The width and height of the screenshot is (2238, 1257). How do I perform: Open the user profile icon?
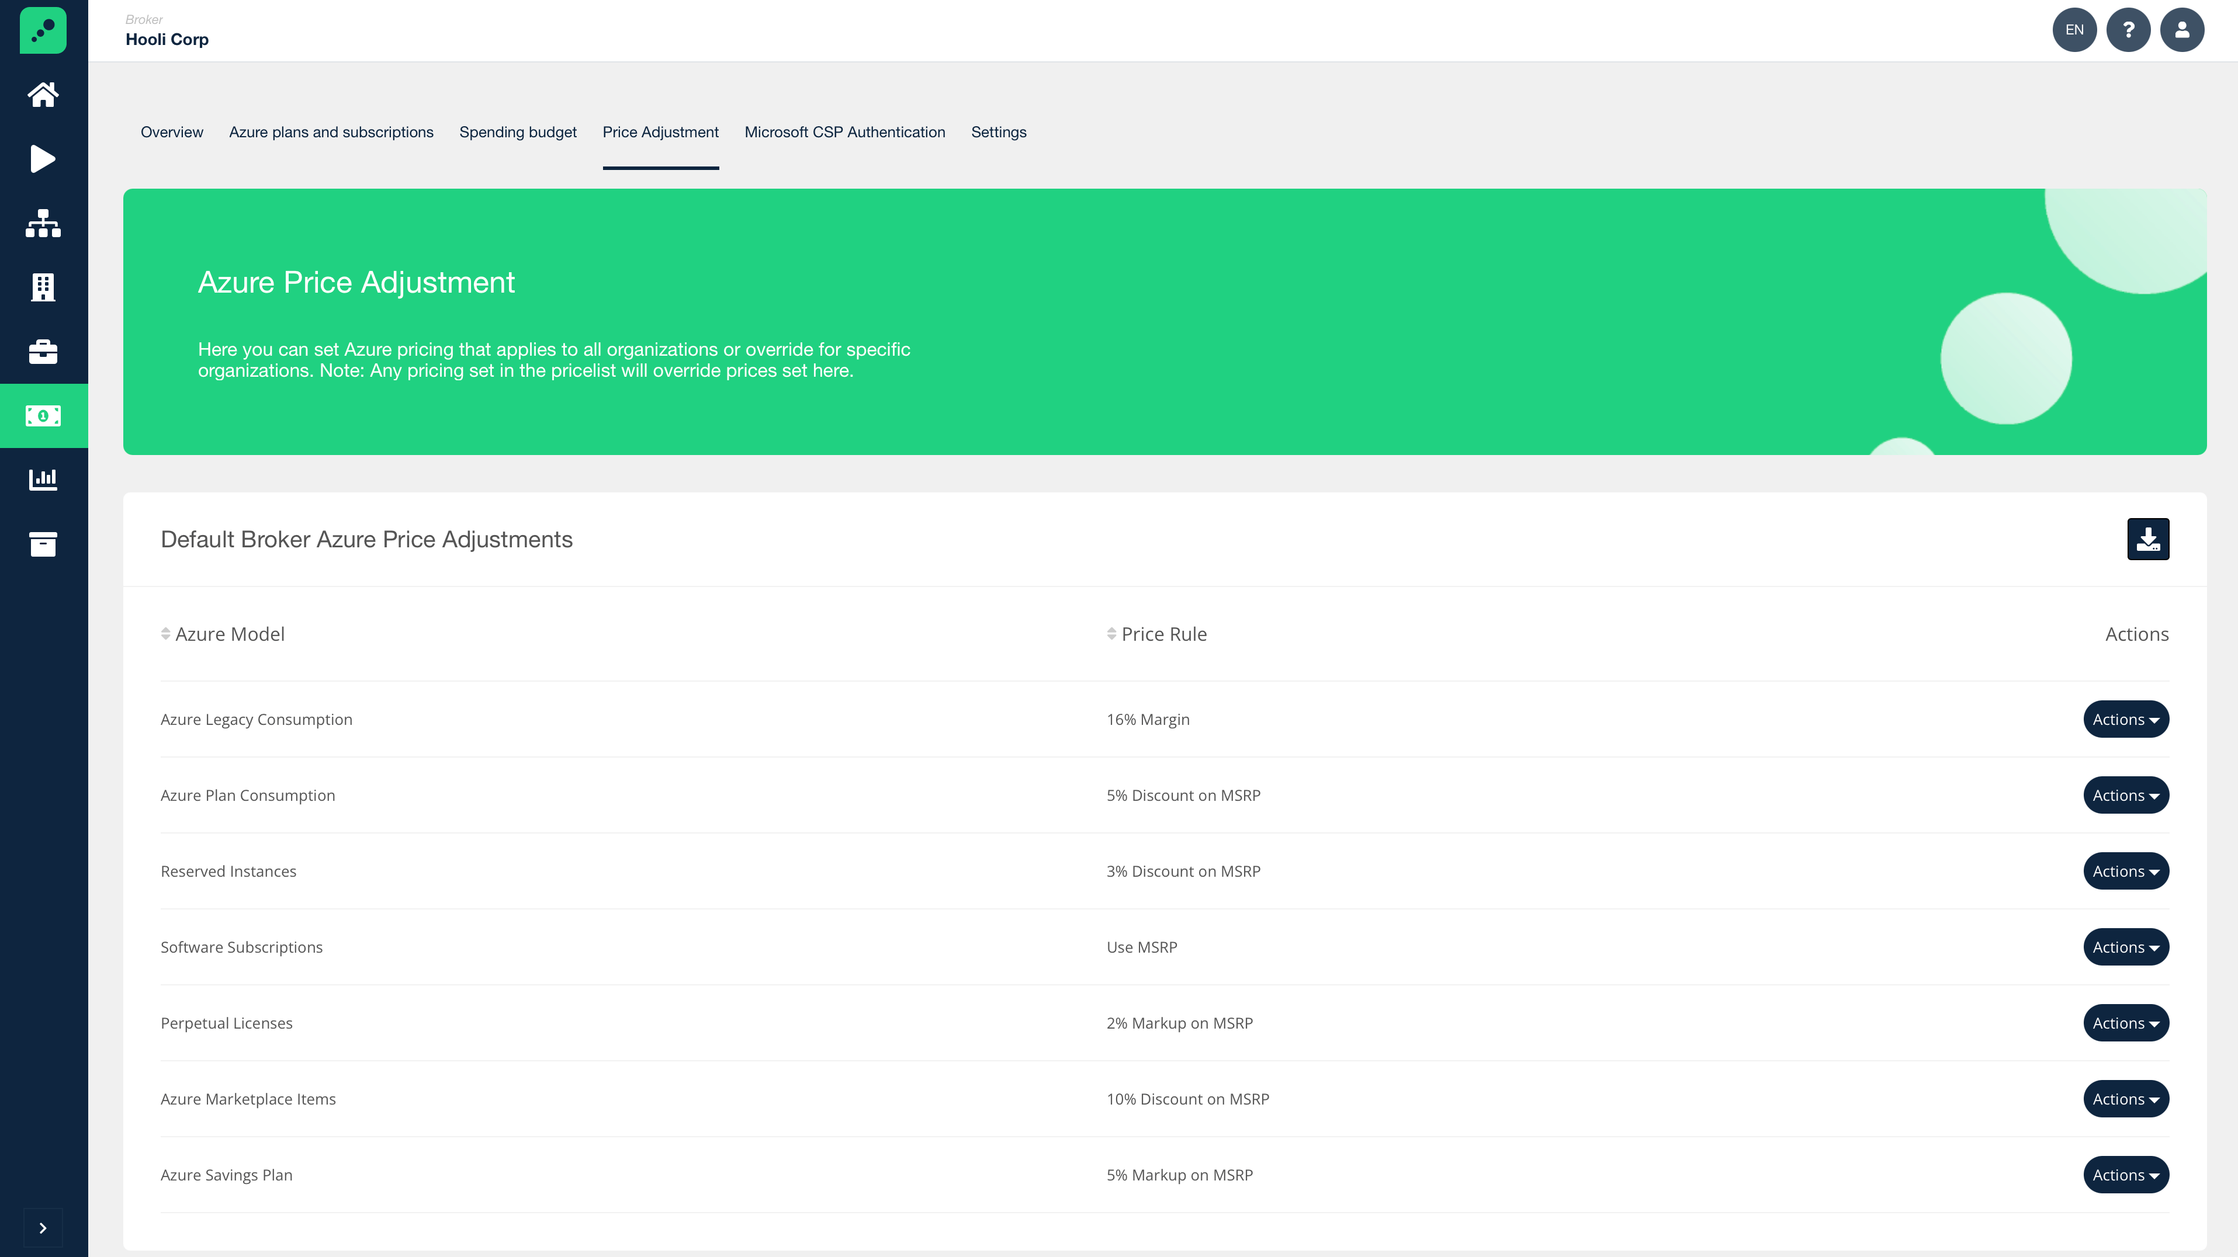click(2182, 30)
